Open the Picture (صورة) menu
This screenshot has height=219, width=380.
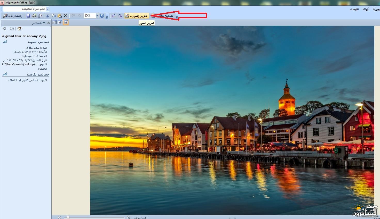376,9
